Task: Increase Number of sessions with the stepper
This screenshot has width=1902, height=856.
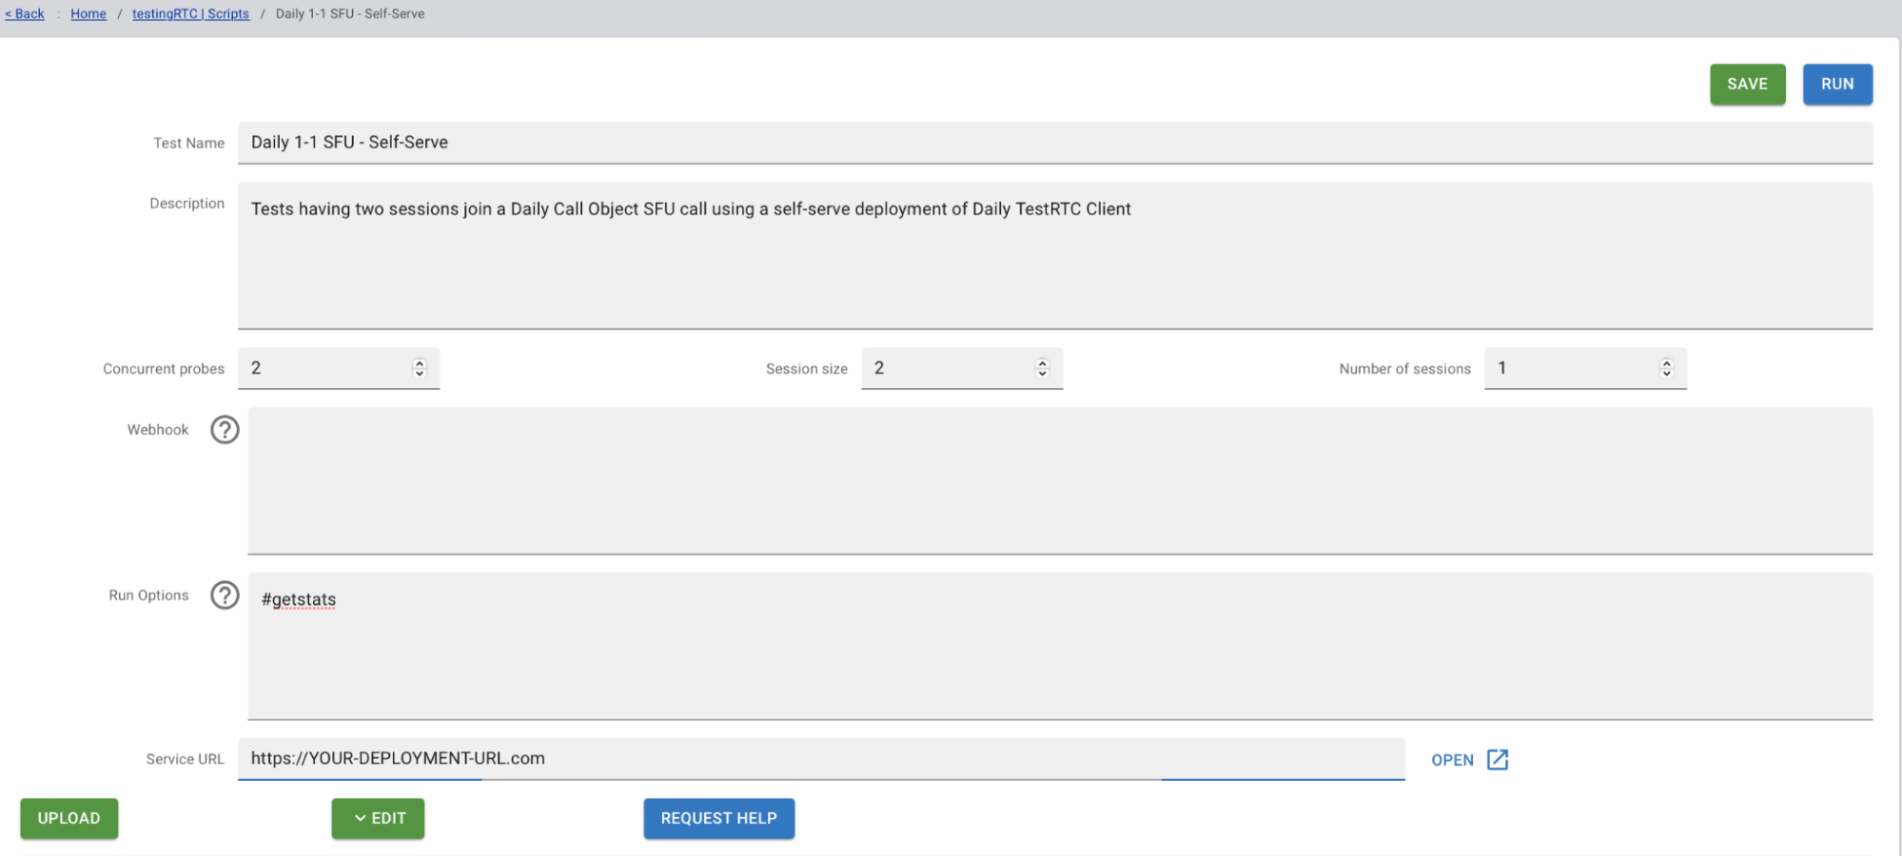Action: pyautogui.click(x=1665, y=362)
